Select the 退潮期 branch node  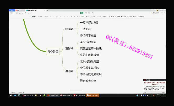coord(69,71)
